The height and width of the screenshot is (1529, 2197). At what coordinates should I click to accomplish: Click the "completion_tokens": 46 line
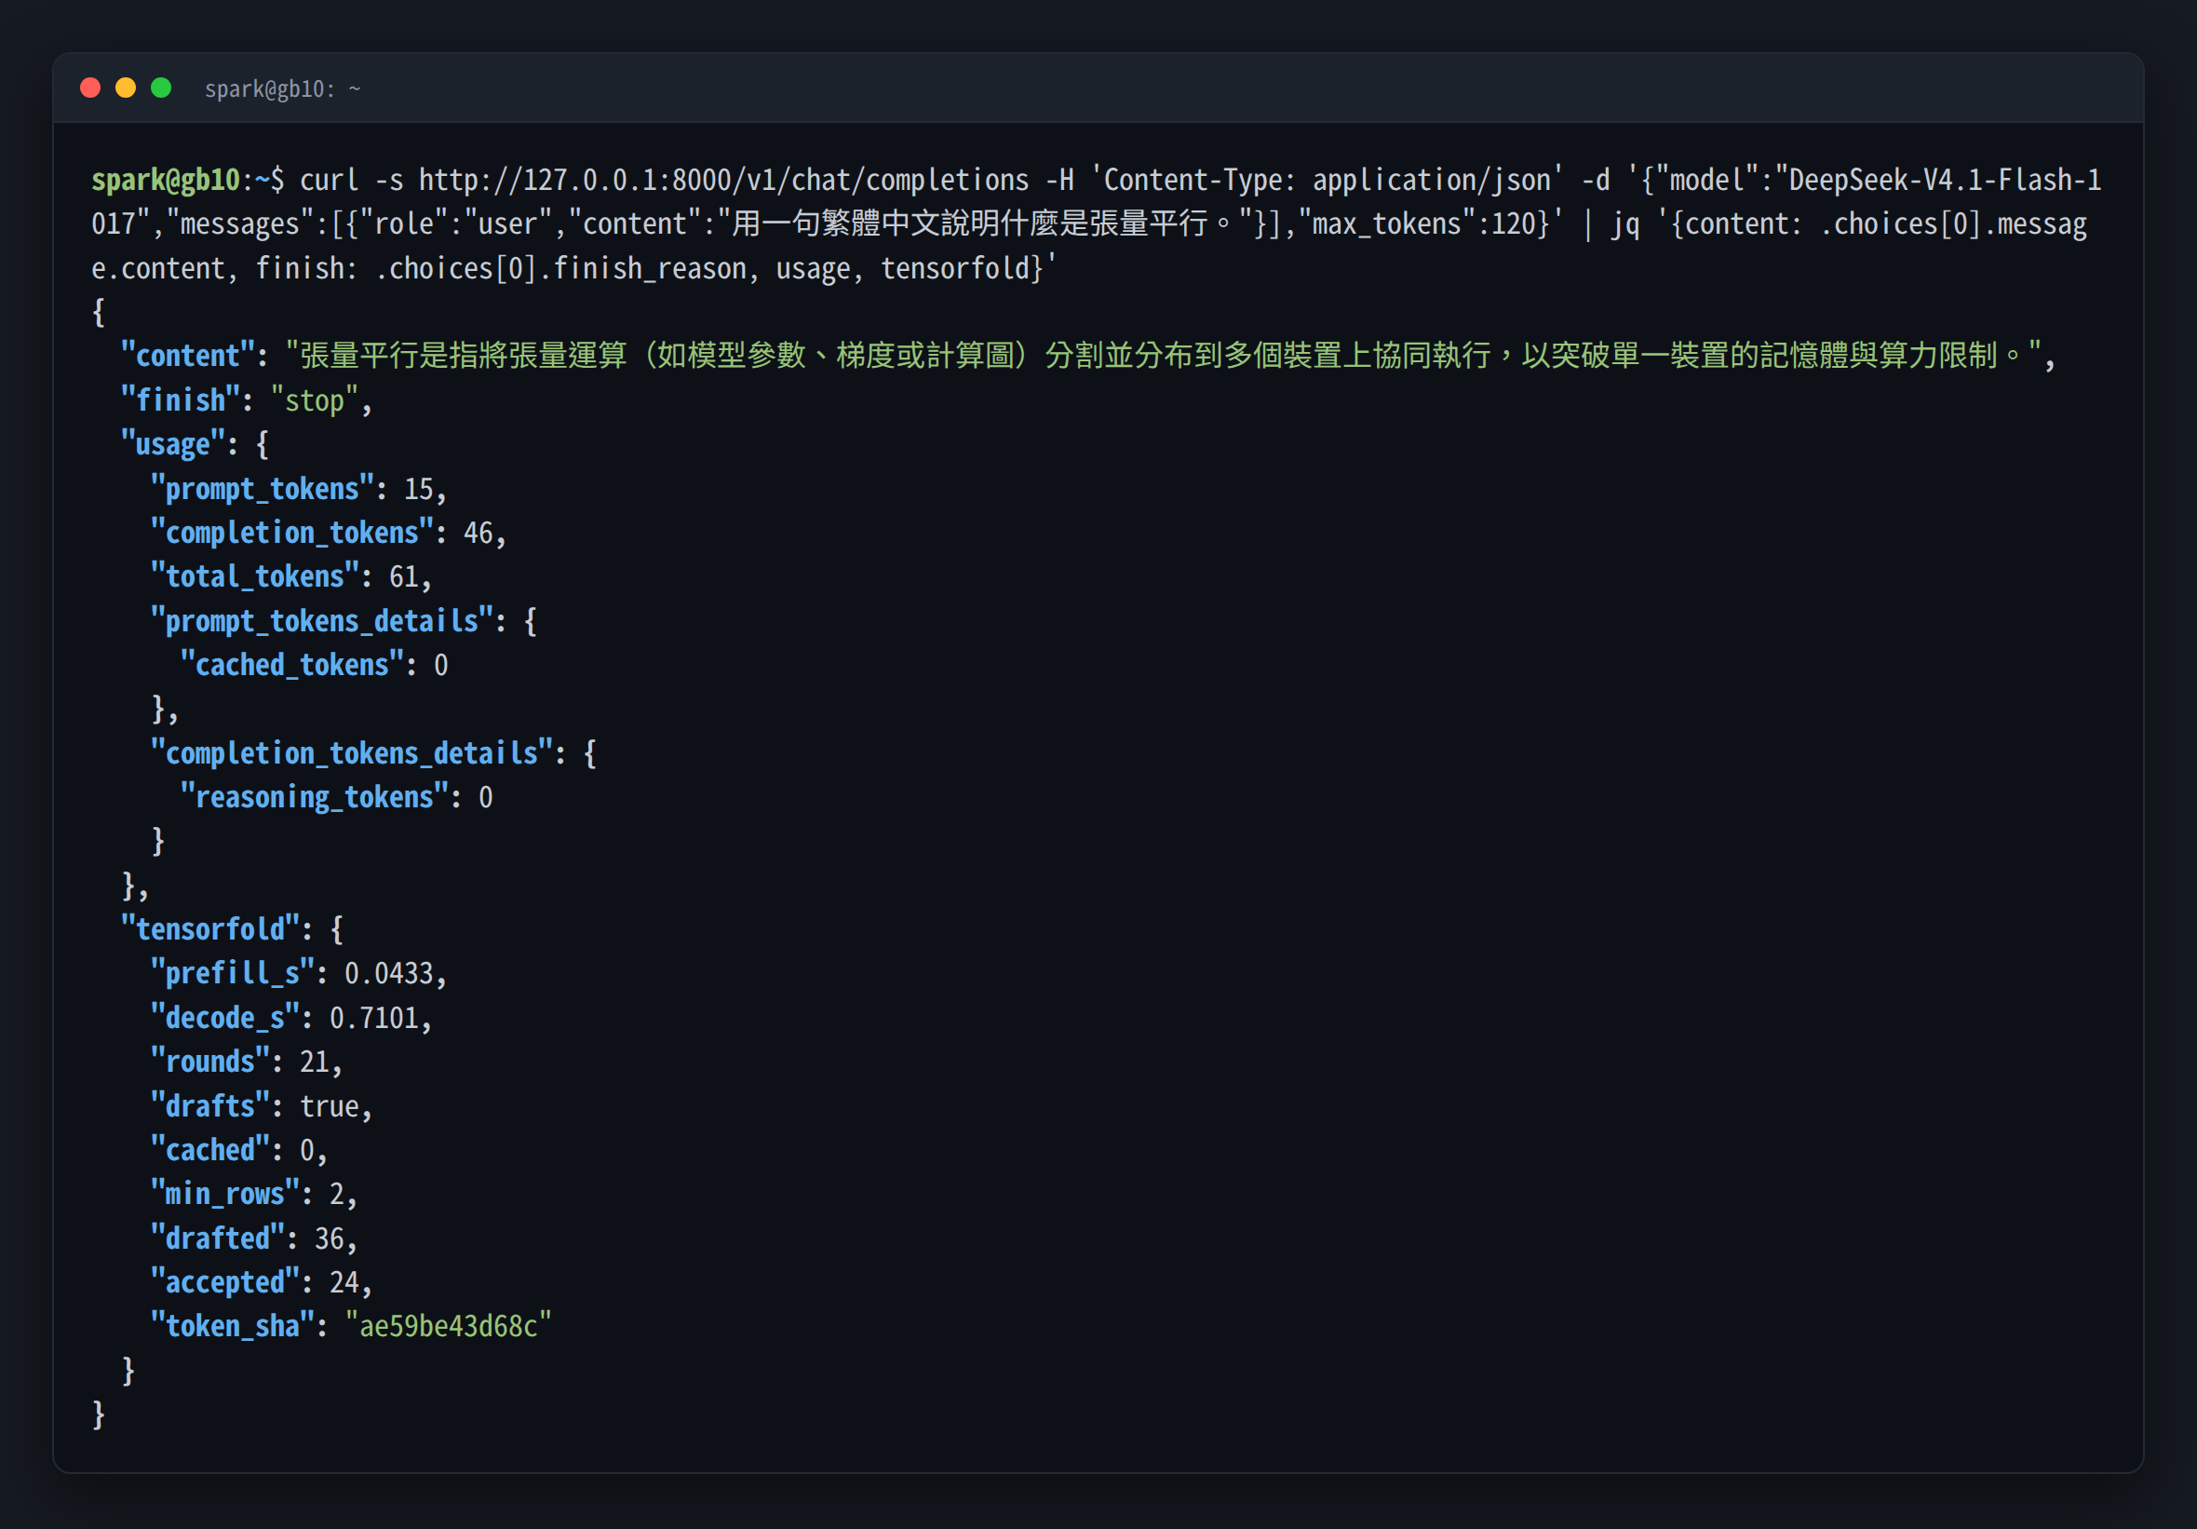click(x=328, y=534)
